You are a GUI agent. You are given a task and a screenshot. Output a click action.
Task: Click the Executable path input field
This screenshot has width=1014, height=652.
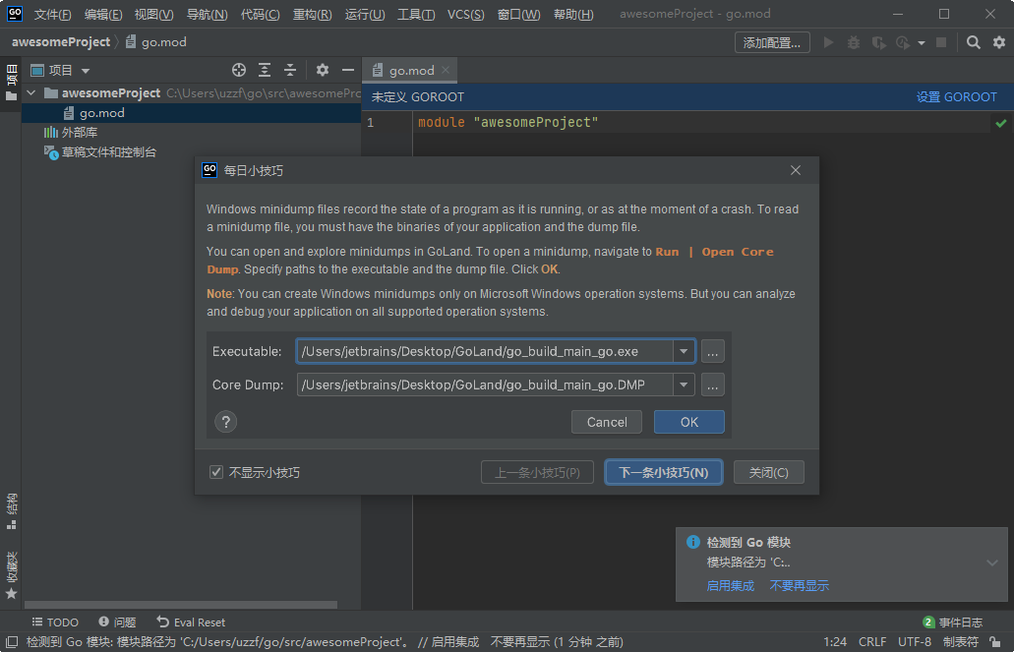[x=485, y=351]
